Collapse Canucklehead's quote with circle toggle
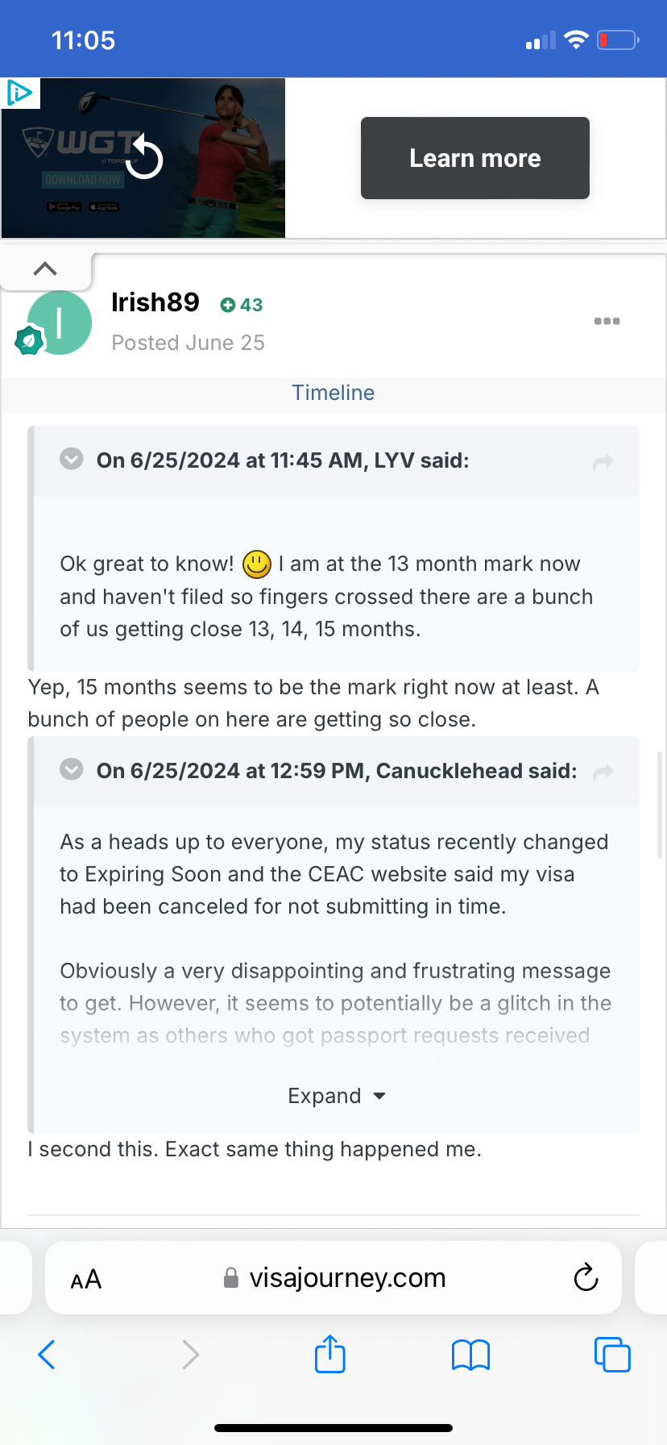 tap(72, 769)
